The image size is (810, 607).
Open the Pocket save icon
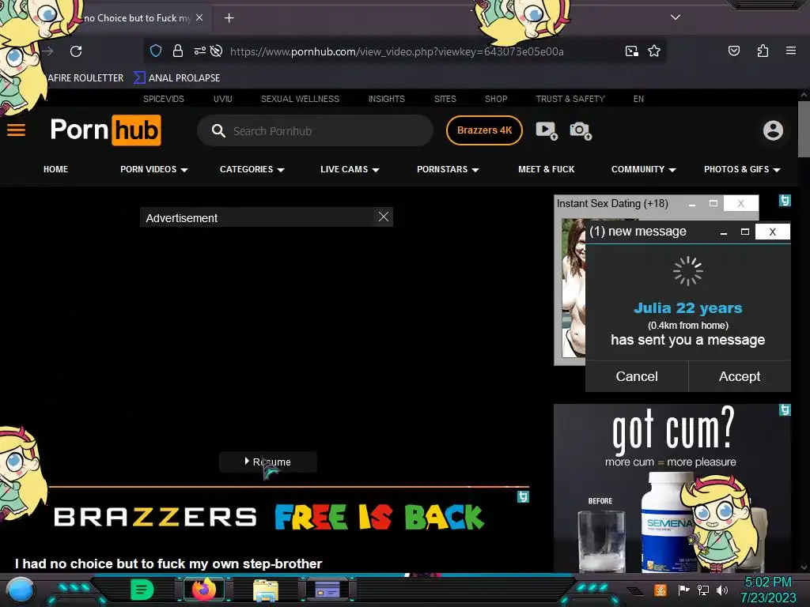[x=733, y=51]
